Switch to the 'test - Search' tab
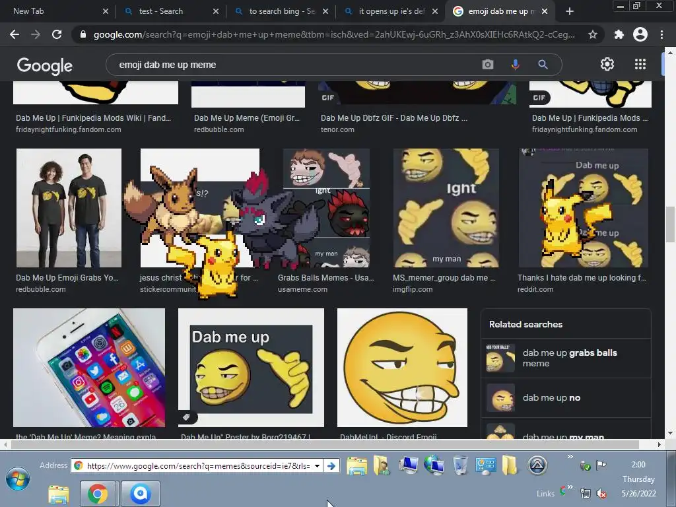This screenshot has height=507, width=676. [x=171, y=11]
